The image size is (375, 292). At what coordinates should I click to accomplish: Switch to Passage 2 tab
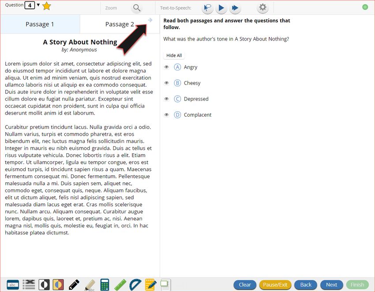pyautogui.click(x=120, y=24)
